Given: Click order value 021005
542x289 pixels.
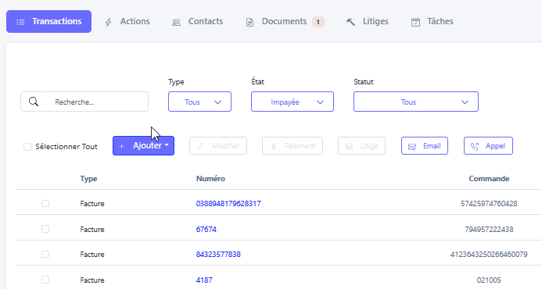Looking at the screenshot, I should 489,280.
